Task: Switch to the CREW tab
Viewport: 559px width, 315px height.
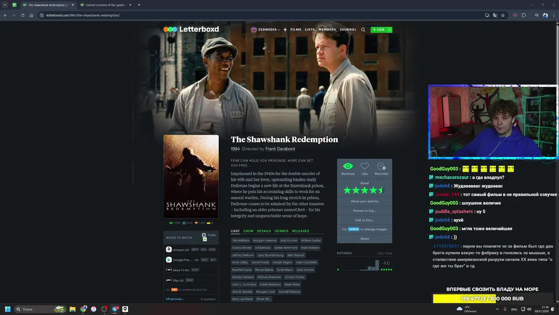Action: (x=248, y=231)
